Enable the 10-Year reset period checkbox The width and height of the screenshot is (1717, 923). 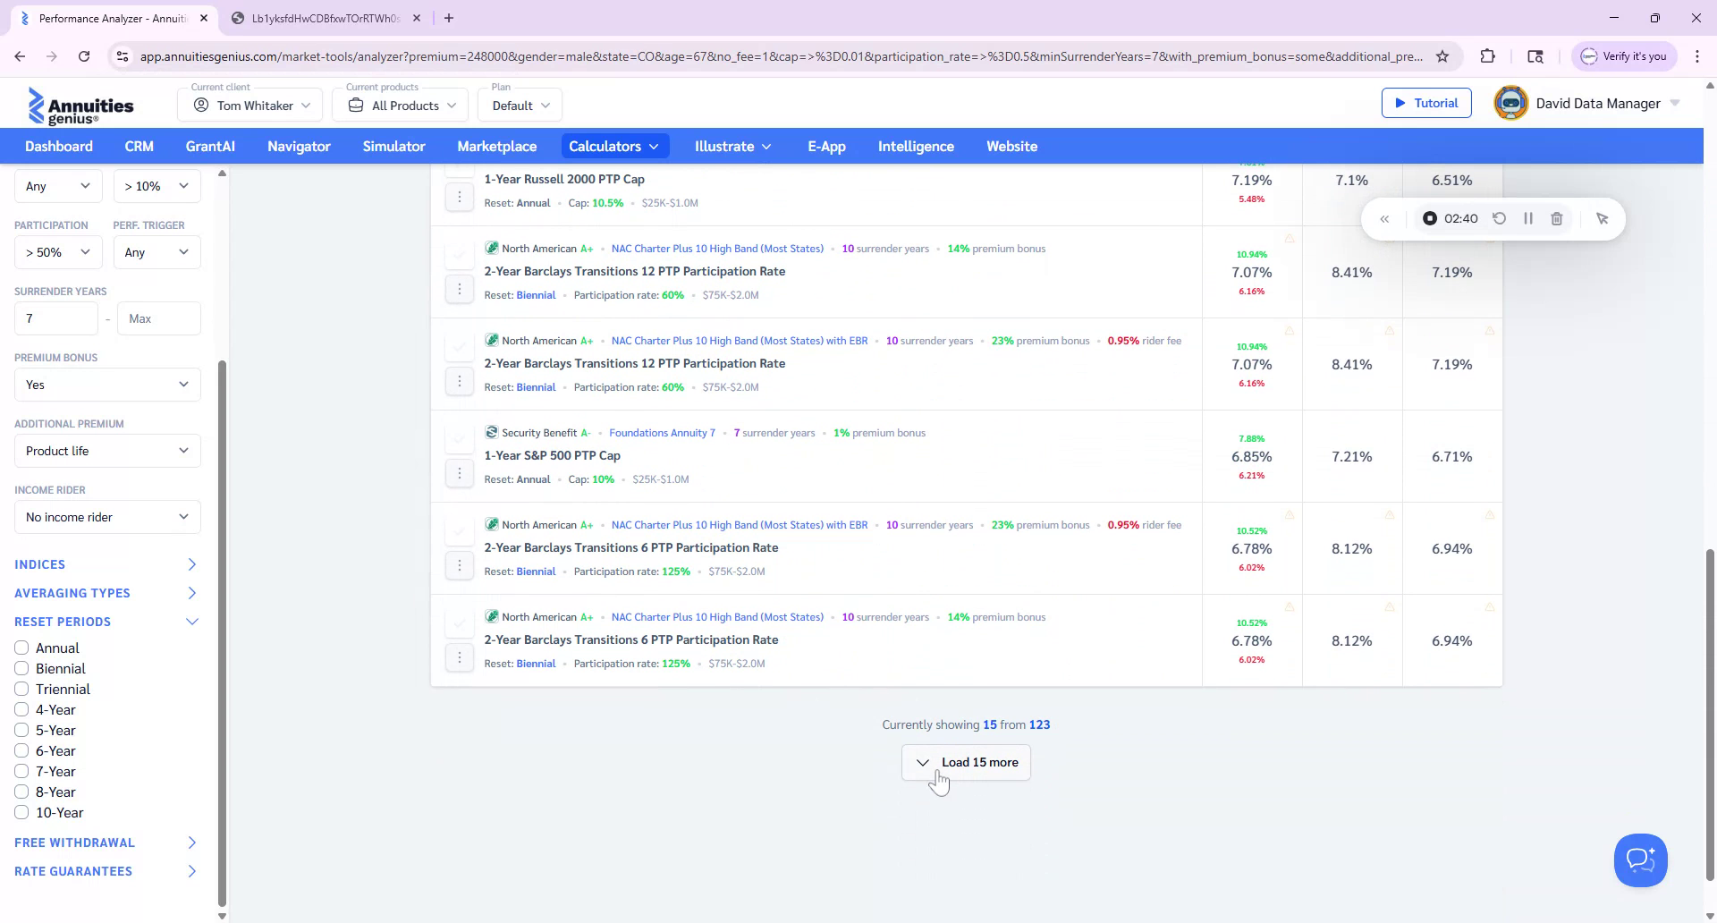click(x=21, y=812)
